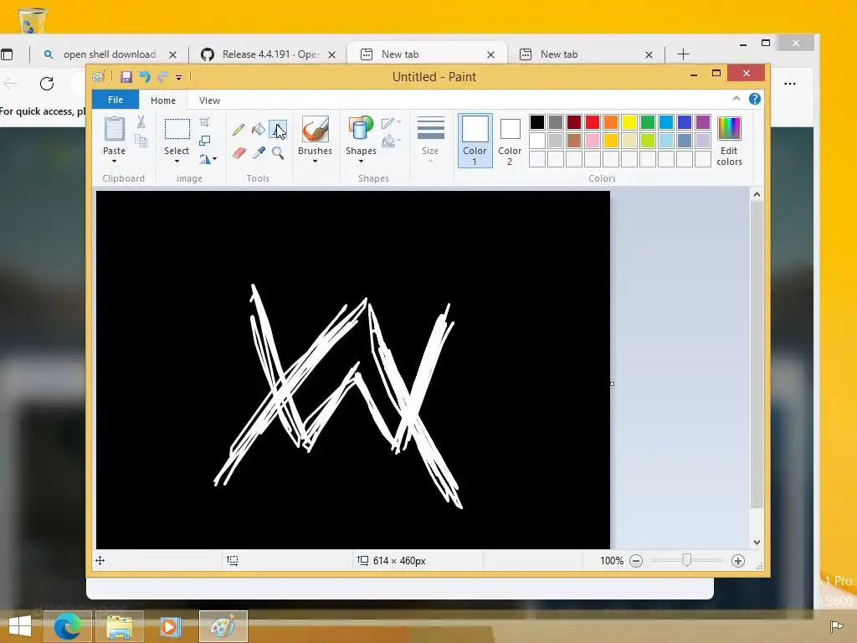The width and height of the screenshot is (857, 643).
Task: Open the Select dropdown arrow
Action: (x=177, y=162)
